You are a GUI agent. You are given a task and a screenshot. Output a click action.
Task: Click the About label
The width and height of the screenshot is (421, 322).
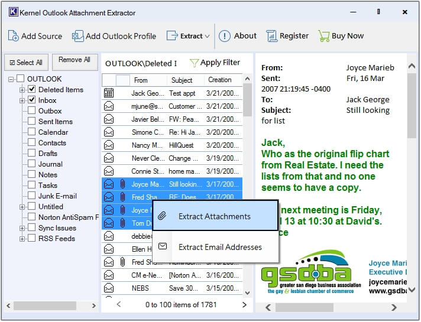pyautogui.click(x=245, y=35)
